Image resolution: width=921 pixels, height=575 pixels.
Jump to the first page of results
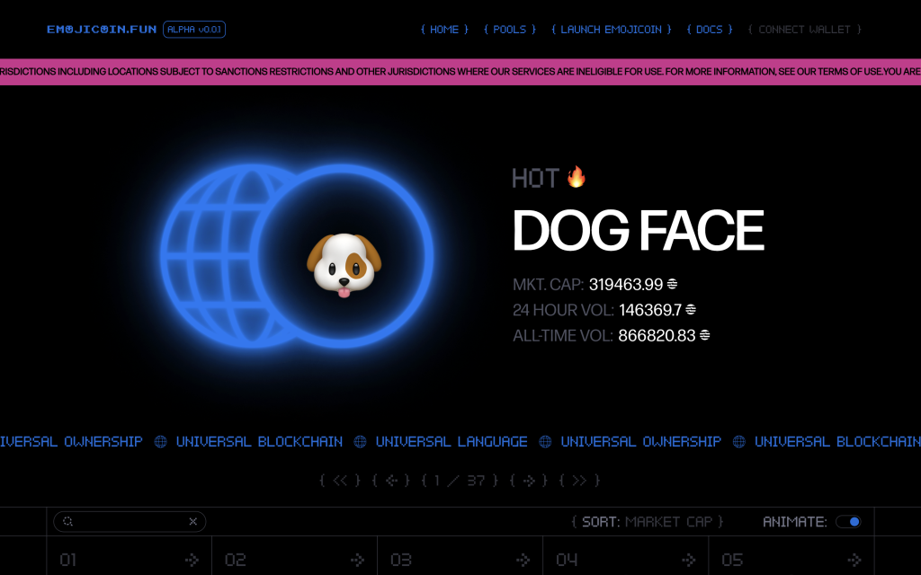(340, 481)
